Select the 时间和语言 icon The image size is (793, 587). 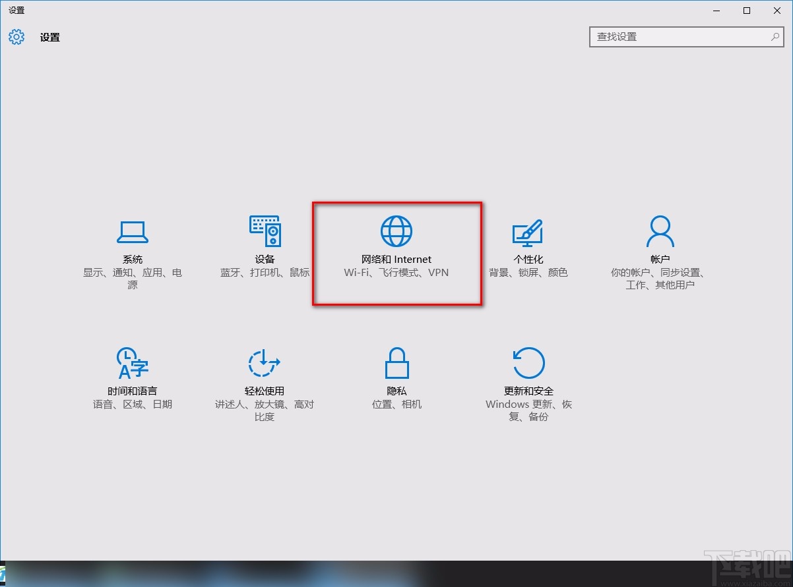coord(132,362)
